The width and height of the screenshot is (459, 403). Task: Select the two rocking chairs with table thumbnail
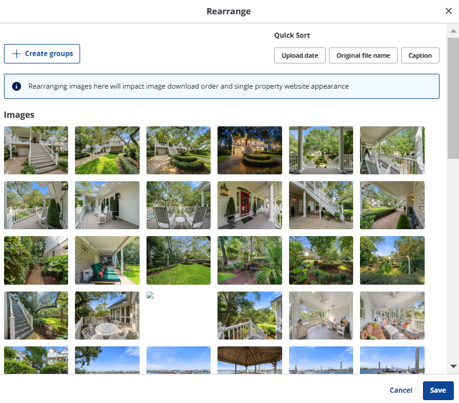point(178,205)
